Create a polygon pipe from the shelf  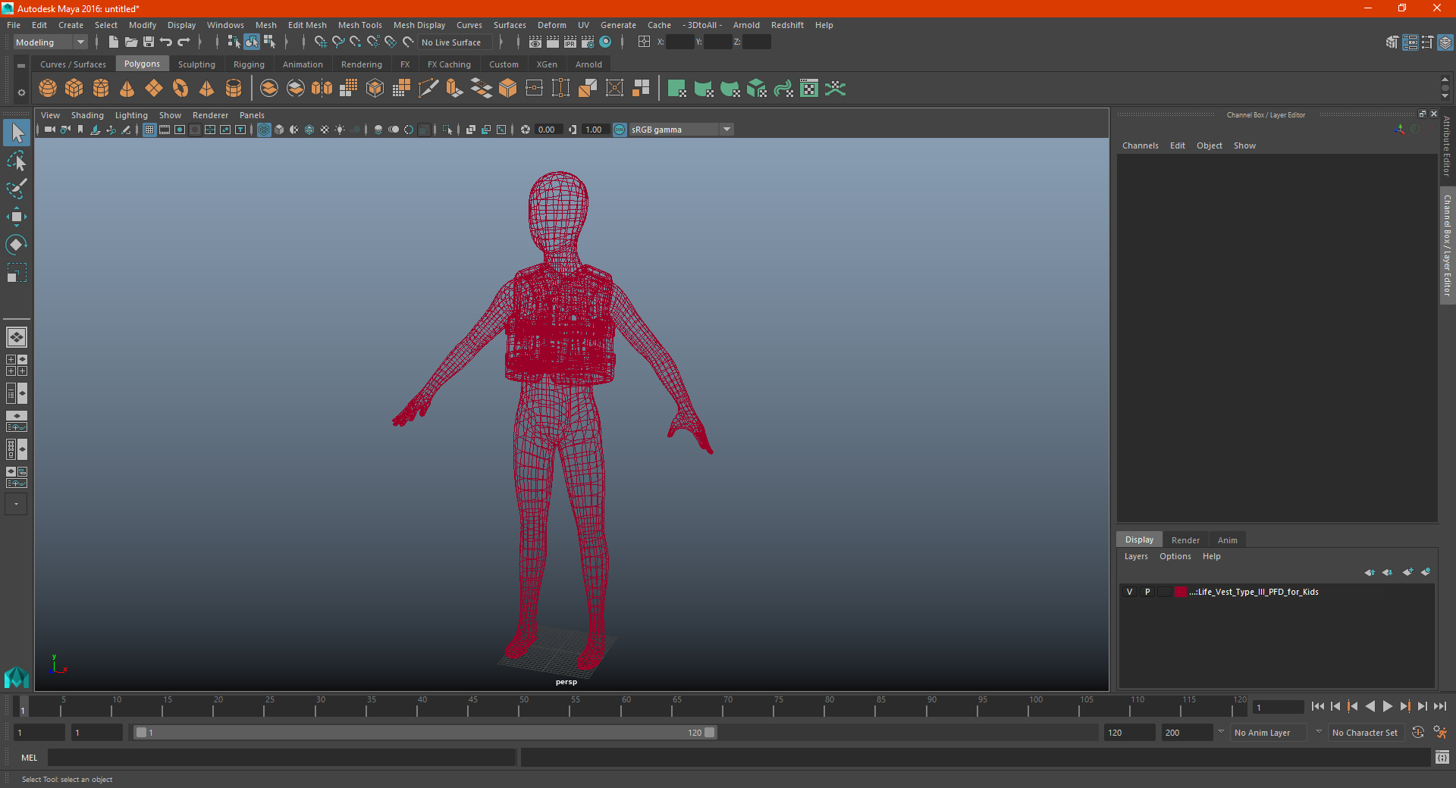coord(234,89)
